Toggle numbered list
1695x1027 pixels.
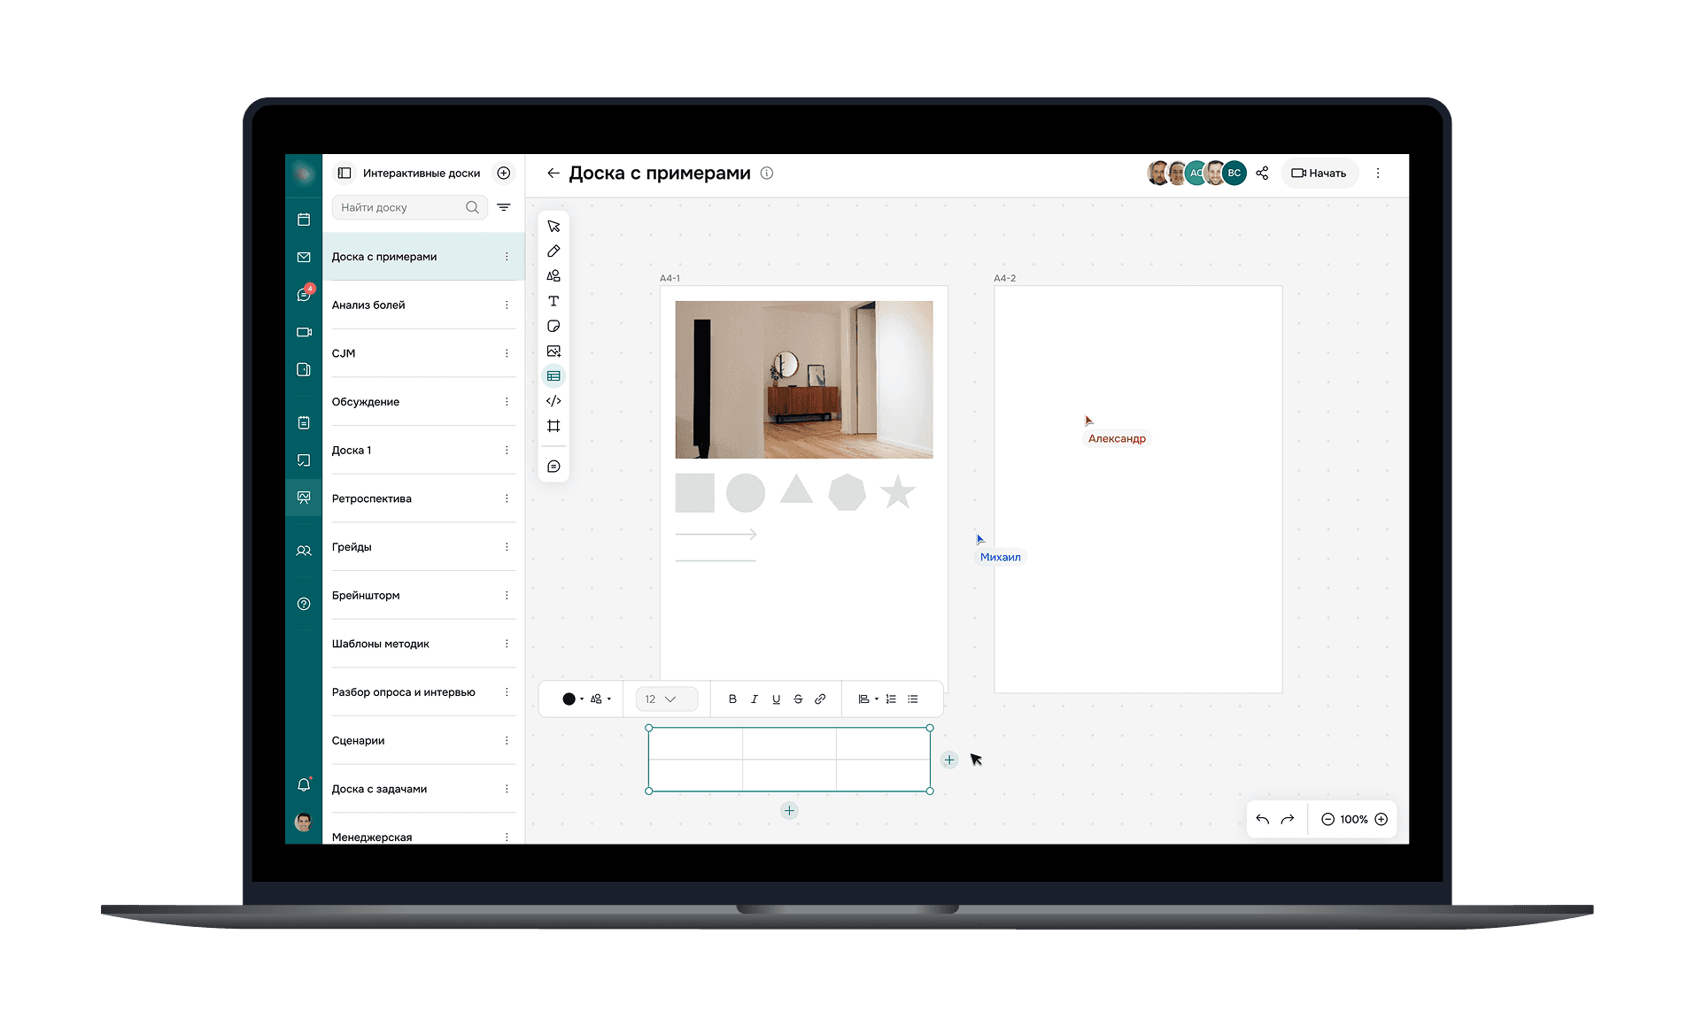891,699
